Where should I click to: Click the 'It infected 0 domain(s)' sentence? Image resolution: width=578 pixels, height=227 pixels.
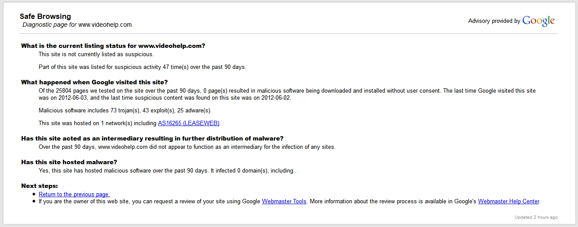point(252,170)
